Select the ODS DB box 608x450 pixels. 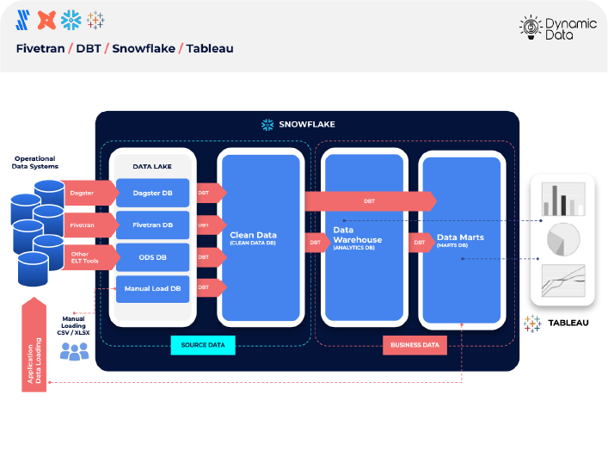pos(152,257)
